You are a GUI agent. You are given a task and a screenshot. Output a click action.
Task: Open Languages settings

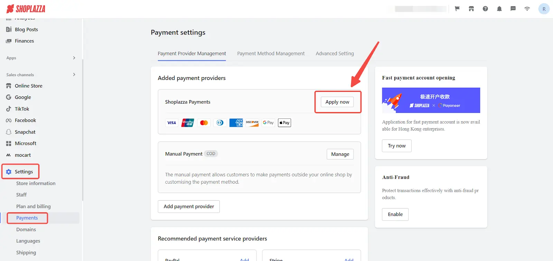(28, 241)
